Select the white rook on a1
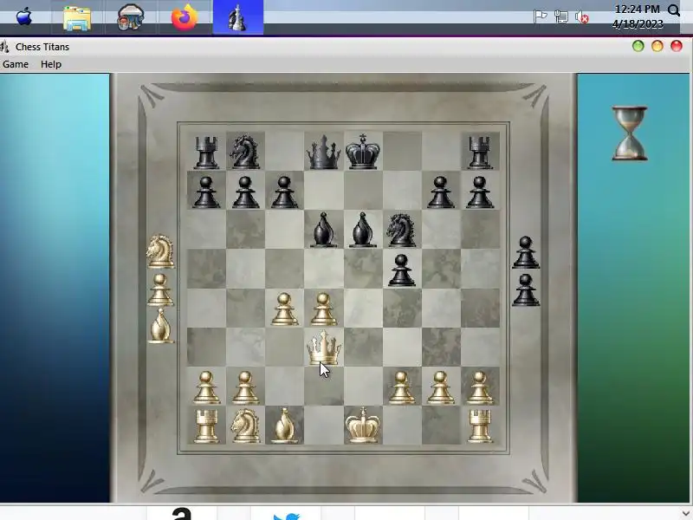Screen dimensions: 693x520 [206, 426]
